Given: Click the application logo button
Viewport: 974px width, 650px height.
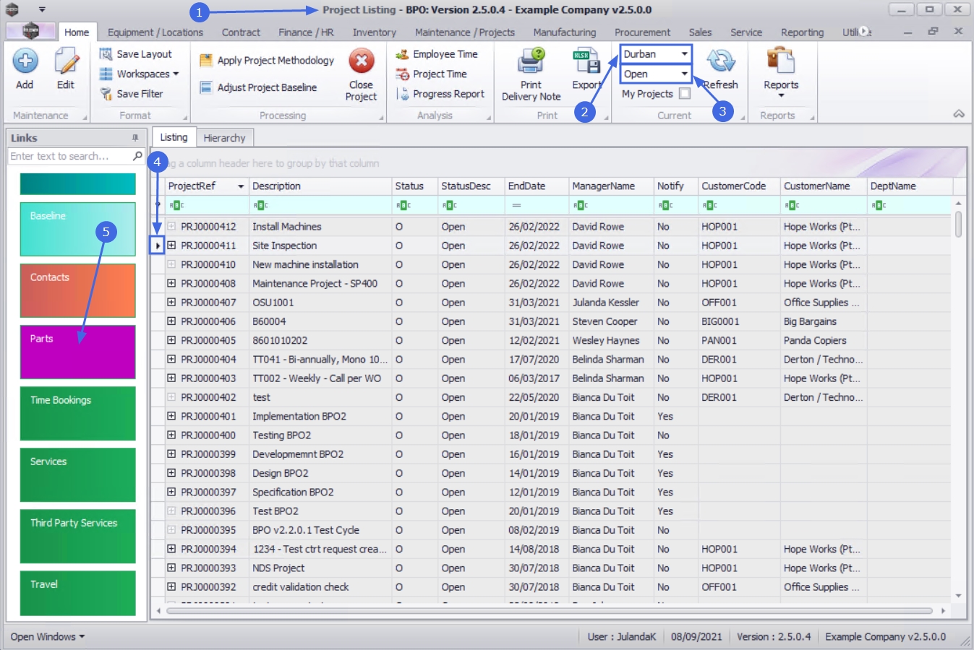Looking at the screenshot, I should (30, 31).
